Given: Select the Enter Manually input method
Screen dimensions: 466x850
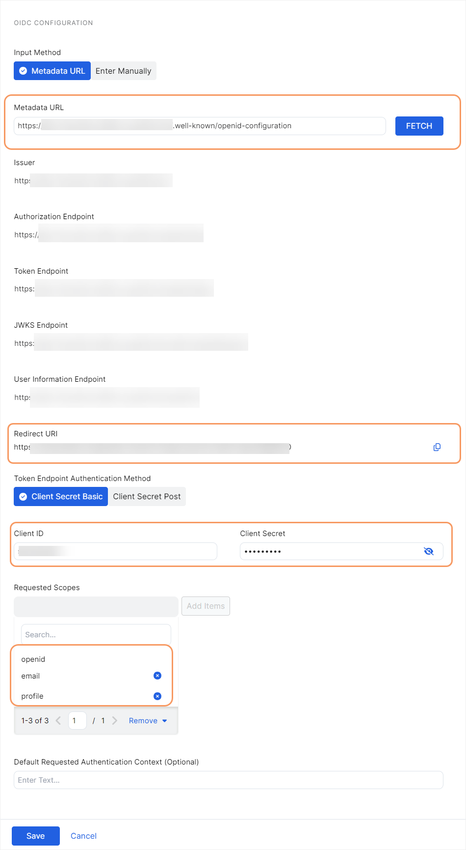Looking at the screenshot, I should pyautogui.click(x=124, y=71).
